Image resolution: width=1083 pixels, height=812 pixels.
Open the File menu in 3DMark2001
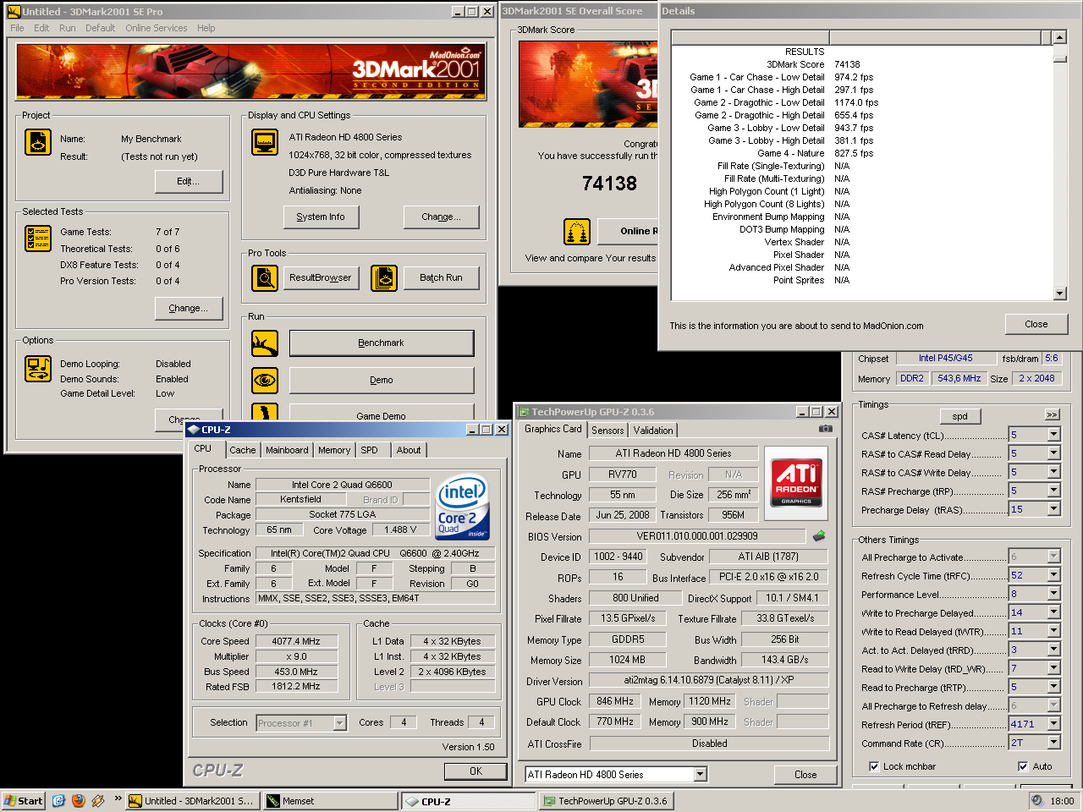click(17, 28)
